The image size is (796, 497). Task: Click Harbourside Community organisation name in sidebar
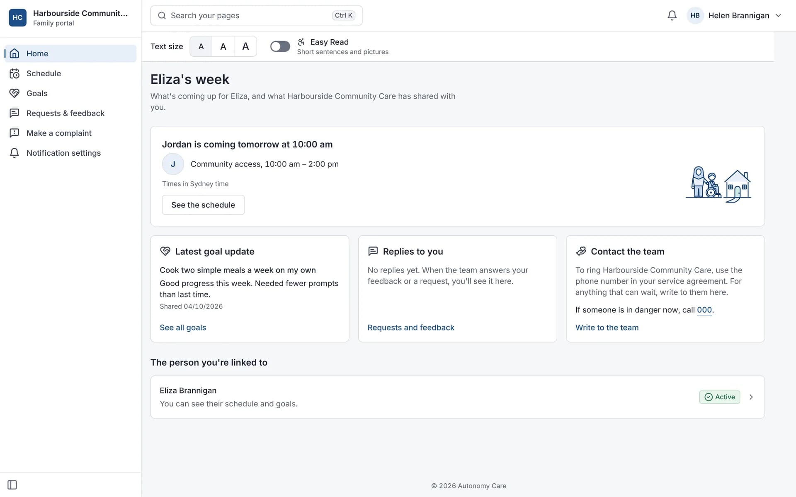coord(80,13)
